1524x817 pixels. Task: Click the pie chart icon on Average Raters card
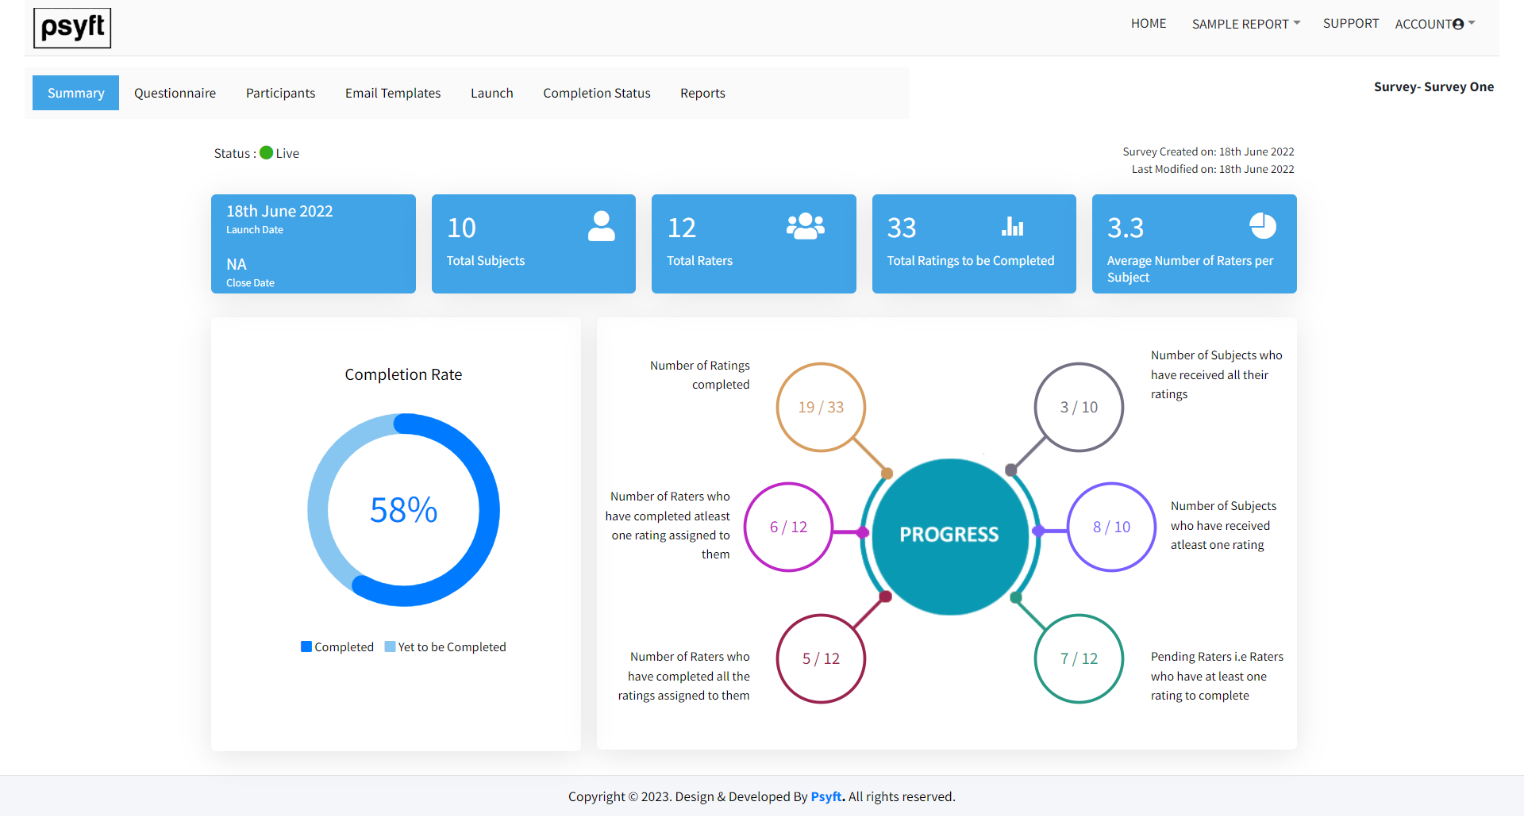tap(1262, 225)
